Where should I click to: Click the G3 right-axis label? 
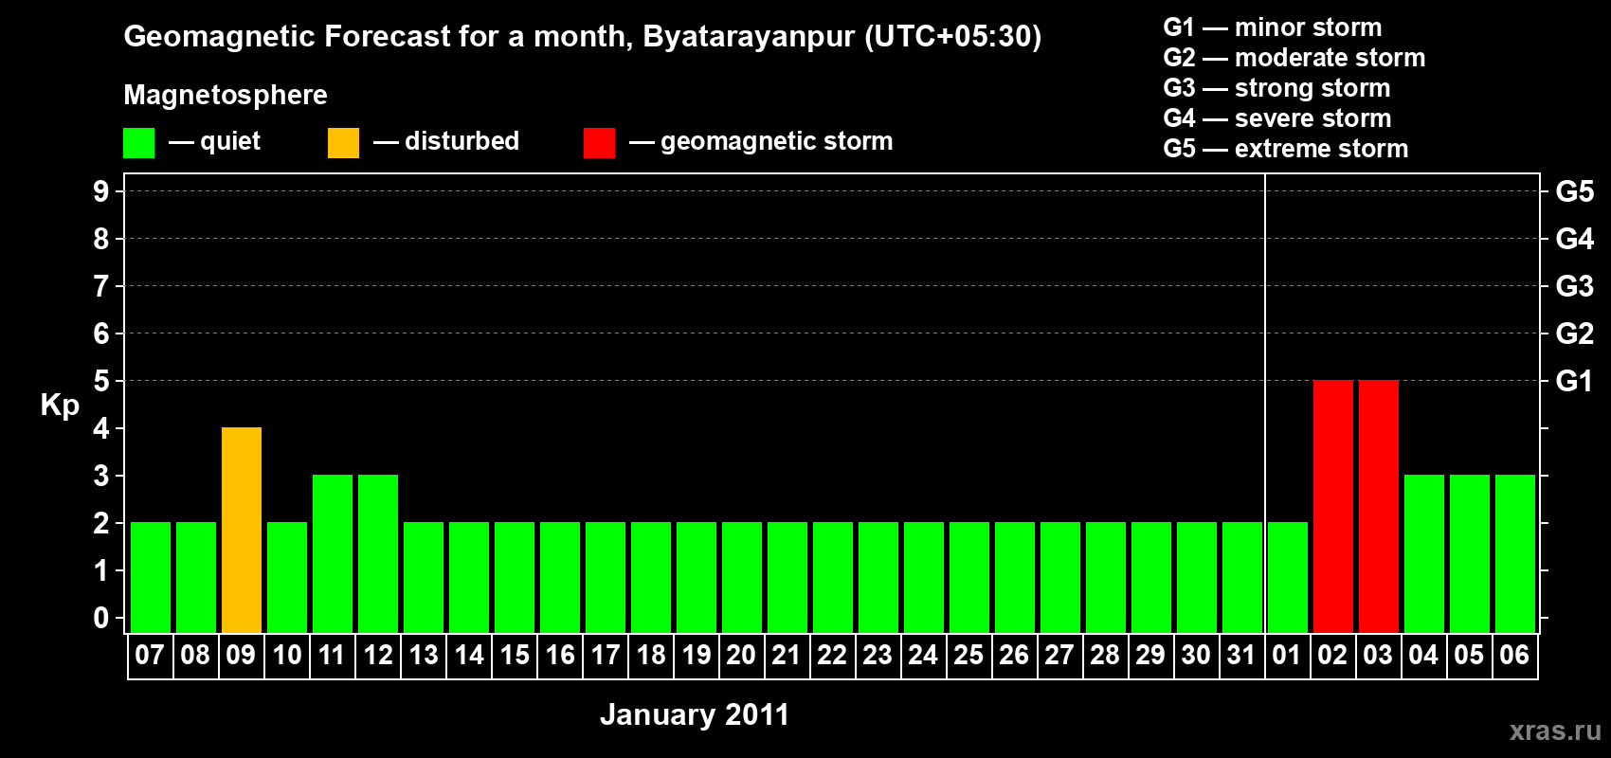pyautogui.click(x=1575, y=286)
